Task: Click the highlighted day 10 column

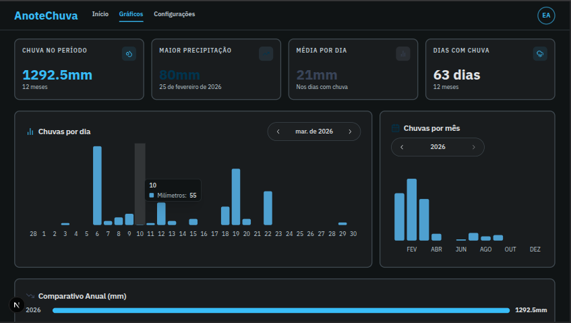Action: pyautogui.click(x=140, y=184)
